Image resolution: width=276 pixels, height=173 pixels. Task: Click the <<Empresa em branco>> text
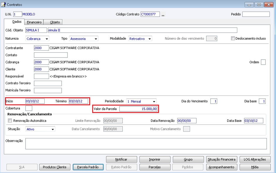pyautogui.click(x=68, y=76)
